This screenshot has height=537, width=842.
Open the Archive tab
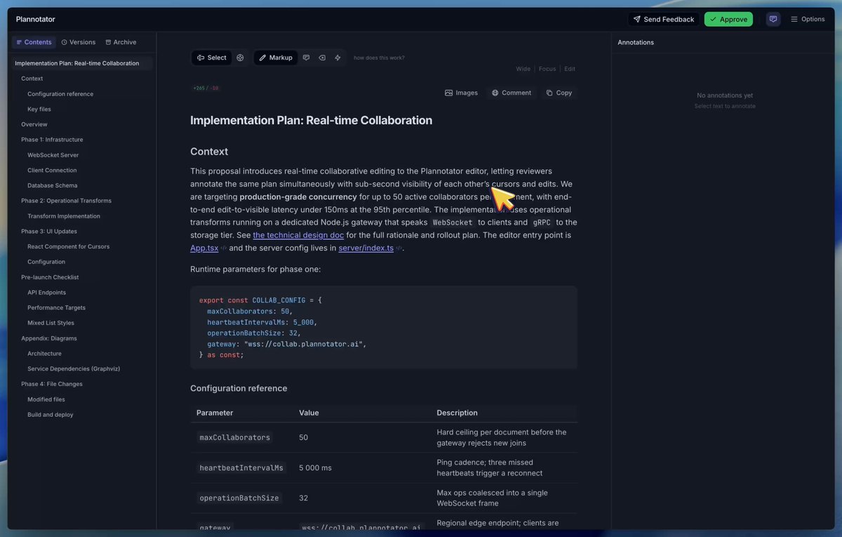pos(121,42)
